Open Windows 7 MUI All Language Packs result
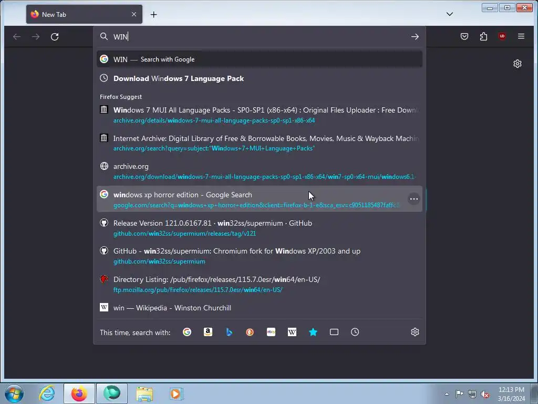This screenshot has width=538, height=404. [260, 115]
